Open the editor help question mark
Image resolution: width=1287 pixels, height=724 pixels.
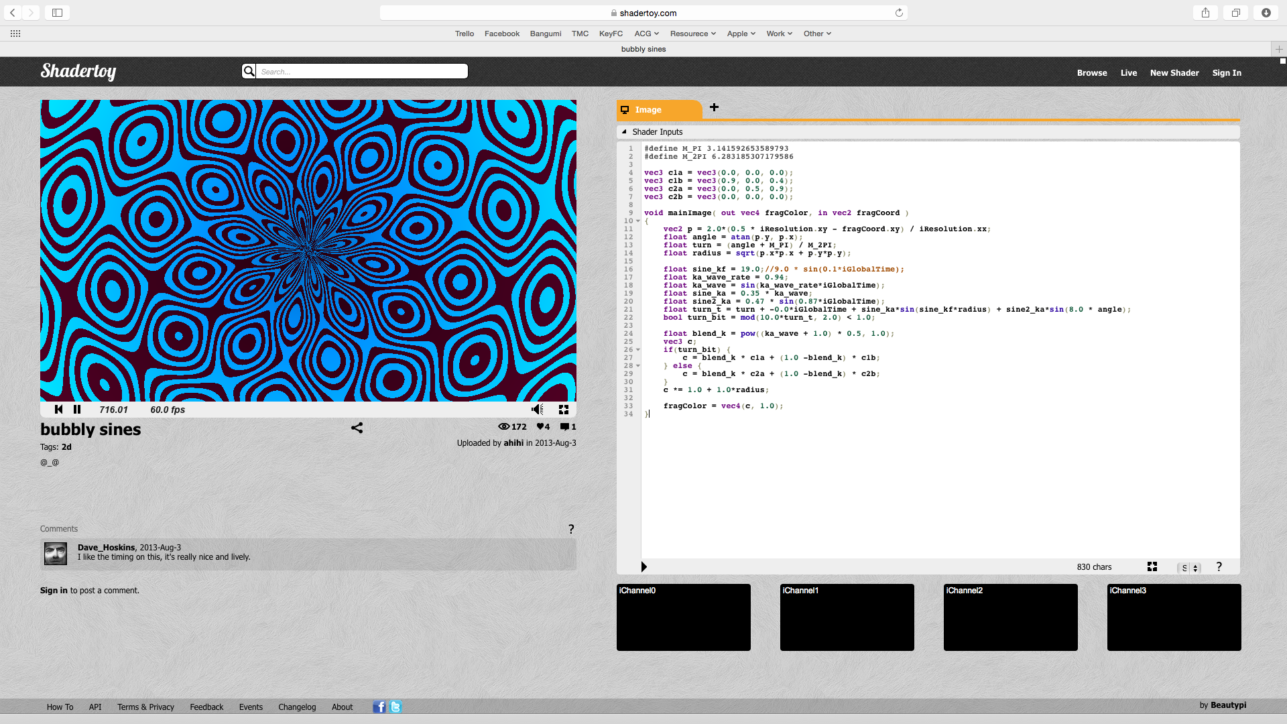coord(1219,567)
